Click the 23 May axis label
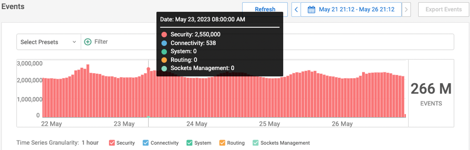 (124, 124)
